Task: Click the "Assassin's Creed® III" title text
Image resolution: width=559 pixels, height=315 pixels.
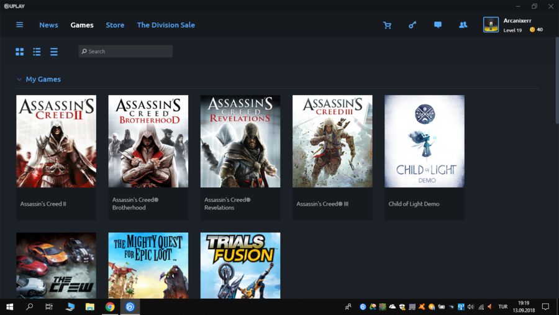Action: click(x=322, y=204)
